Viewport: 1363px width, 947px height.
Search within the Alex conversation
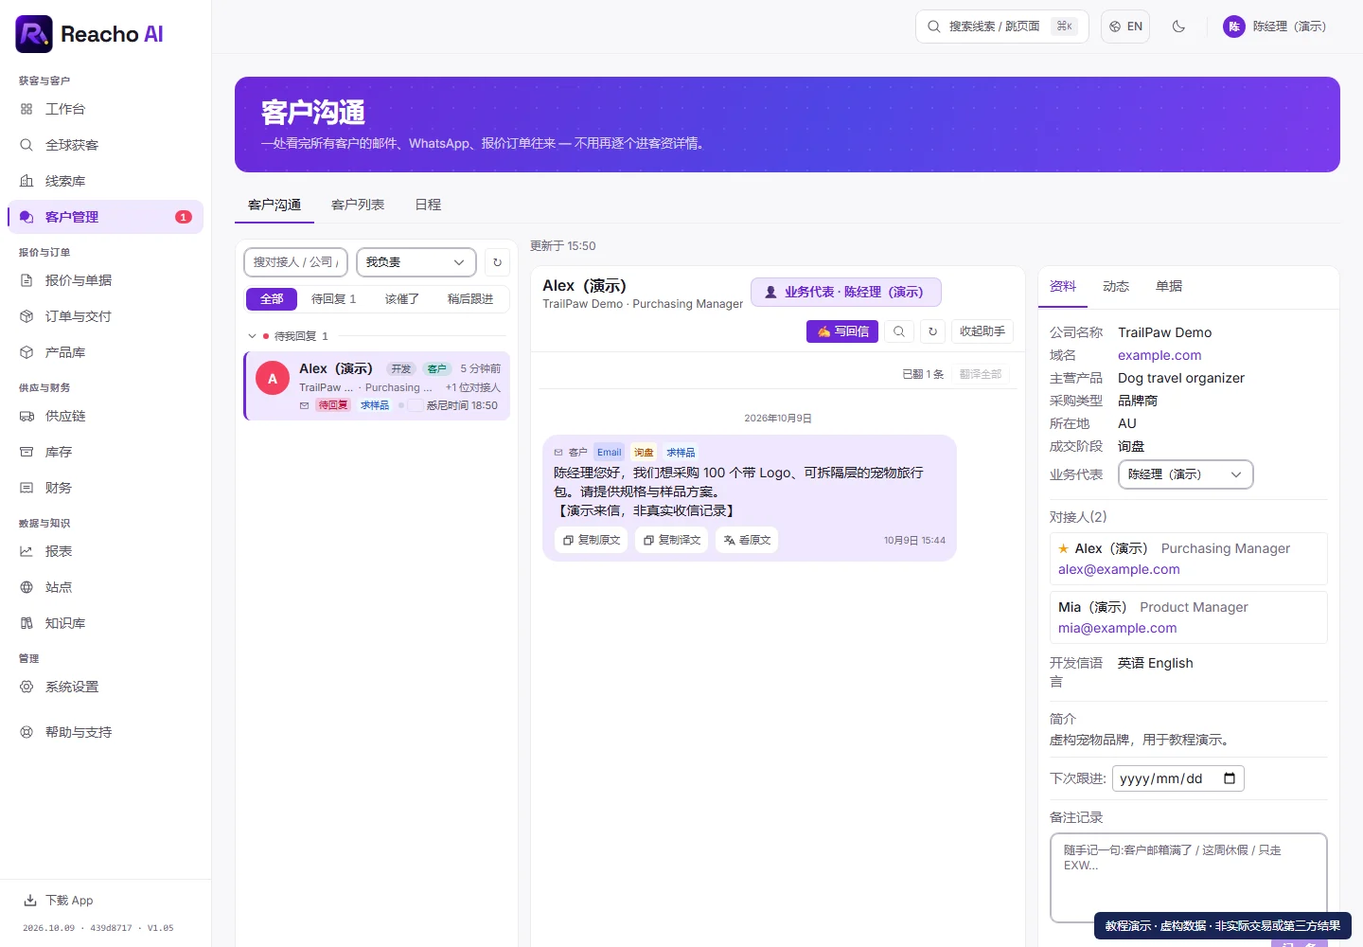pyautogui.click(x=899, y=331)
